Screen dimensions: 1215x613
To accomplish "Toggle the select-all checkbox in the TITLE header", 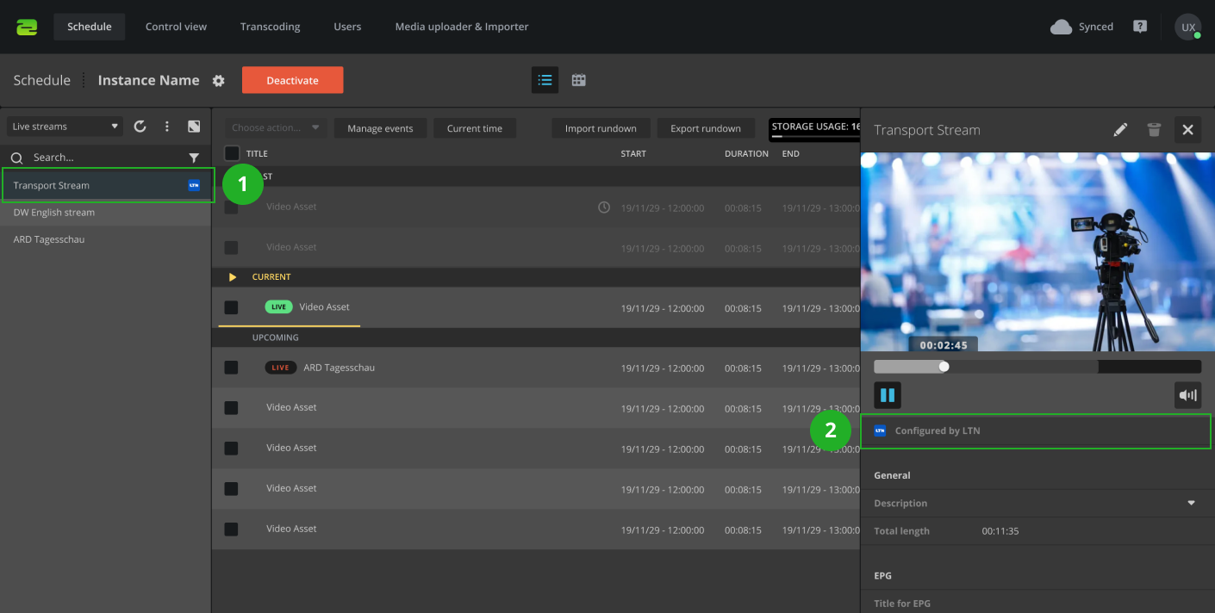I will click(230, 152).
